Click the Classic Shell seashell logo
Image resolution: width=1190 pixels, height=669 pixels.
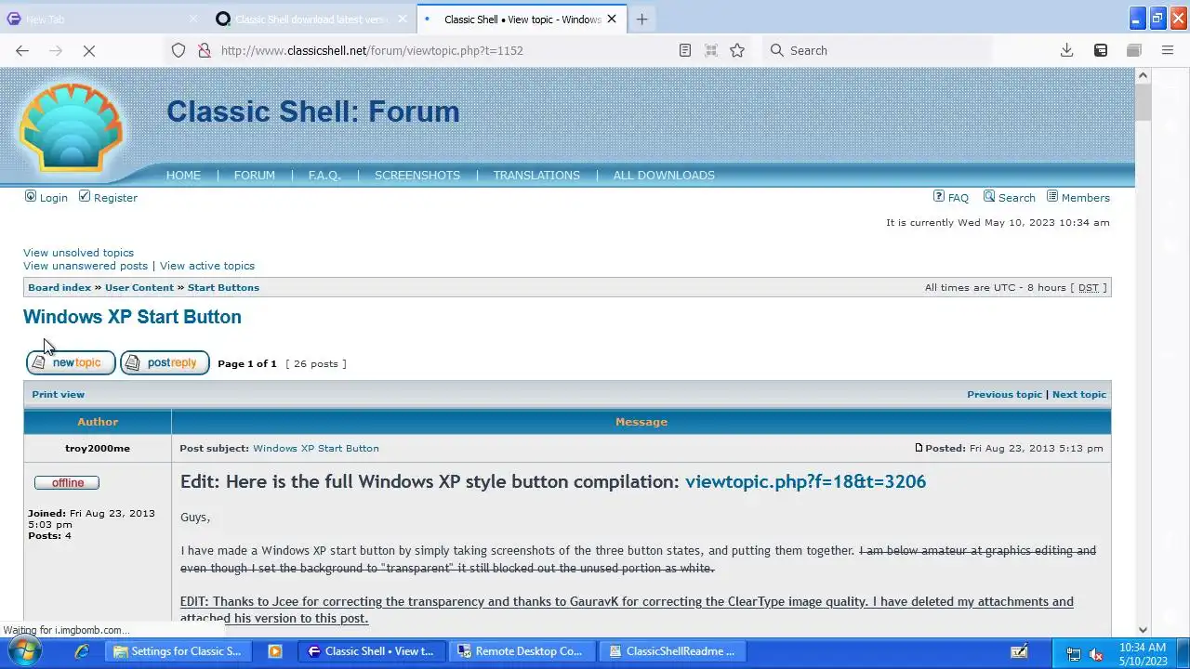[71, 127]
